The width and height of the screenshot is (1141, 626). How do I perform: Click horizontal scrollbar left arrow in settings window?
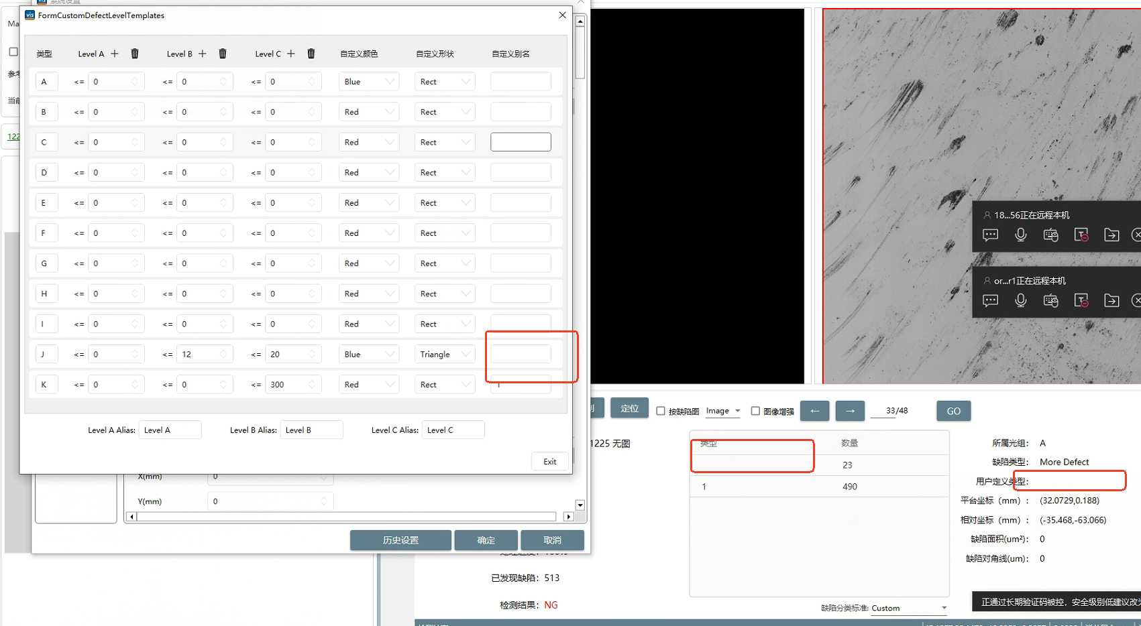pyautogui.click(x=131, y=517)
